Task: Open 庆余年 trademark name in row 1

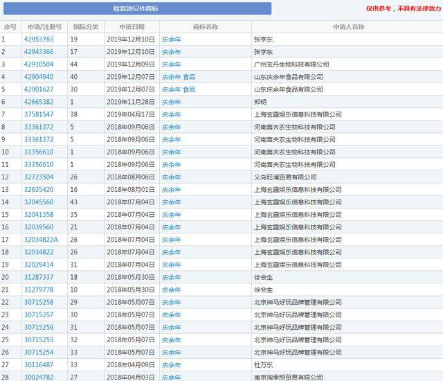Action: coord(171,39)
